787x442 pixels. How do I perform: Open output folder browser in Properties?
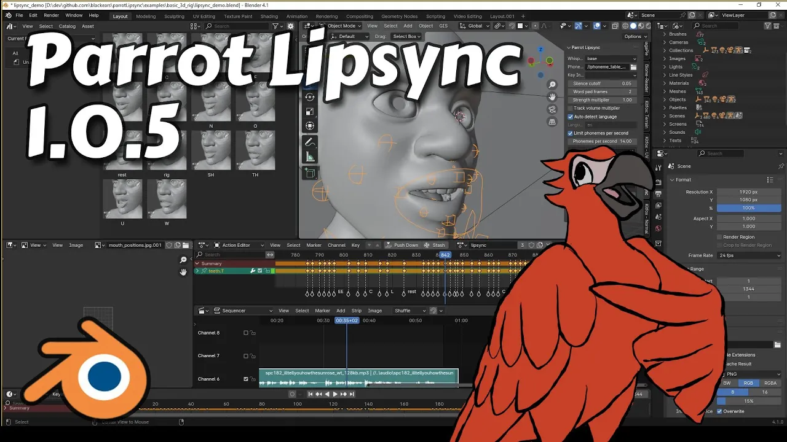[777, 344]
